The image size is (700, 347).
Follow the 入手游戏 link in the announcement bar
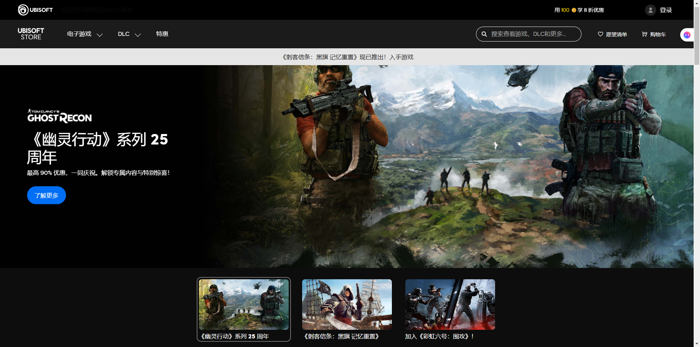(x=402, y=57)
